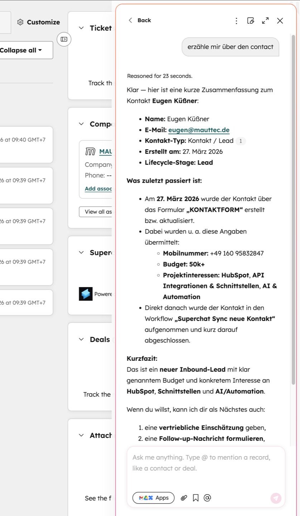Screen dimensions: 300x516
Task: Click the sidebar expand icon below Customize
Action: (x=64, y=39)
